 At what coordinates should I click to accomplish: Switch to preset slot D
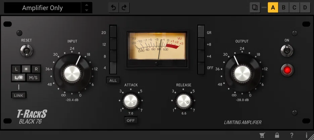point(305,8)
